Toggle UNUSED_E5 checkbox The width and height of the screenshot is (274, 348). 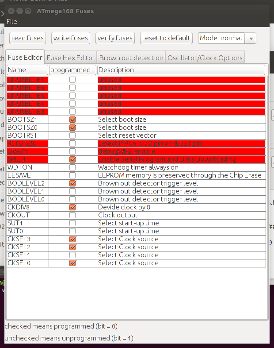(72, 96)
